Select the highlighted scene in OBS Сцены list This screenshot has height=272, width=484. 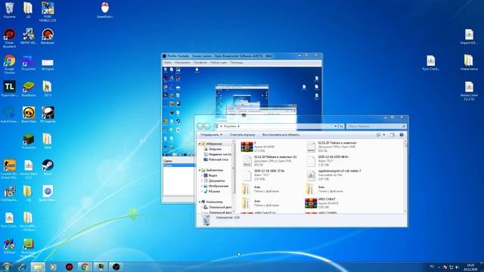click(178, 165)
